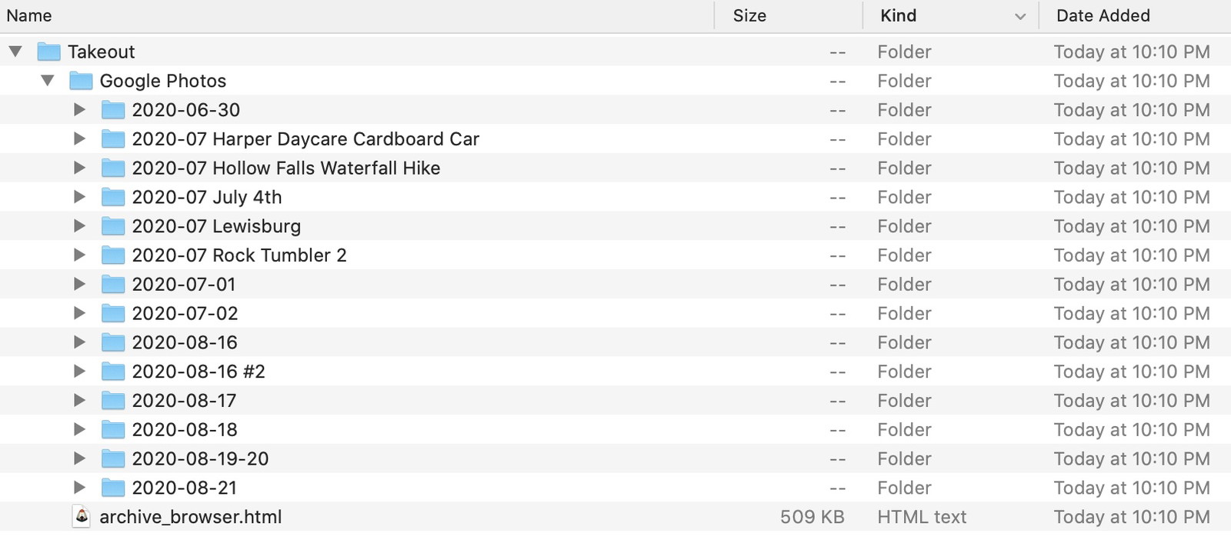The width and height of the screenshot is (1231, 550).
Task: Click the 2020-06-30 folder icon
Action: (112, 109)
